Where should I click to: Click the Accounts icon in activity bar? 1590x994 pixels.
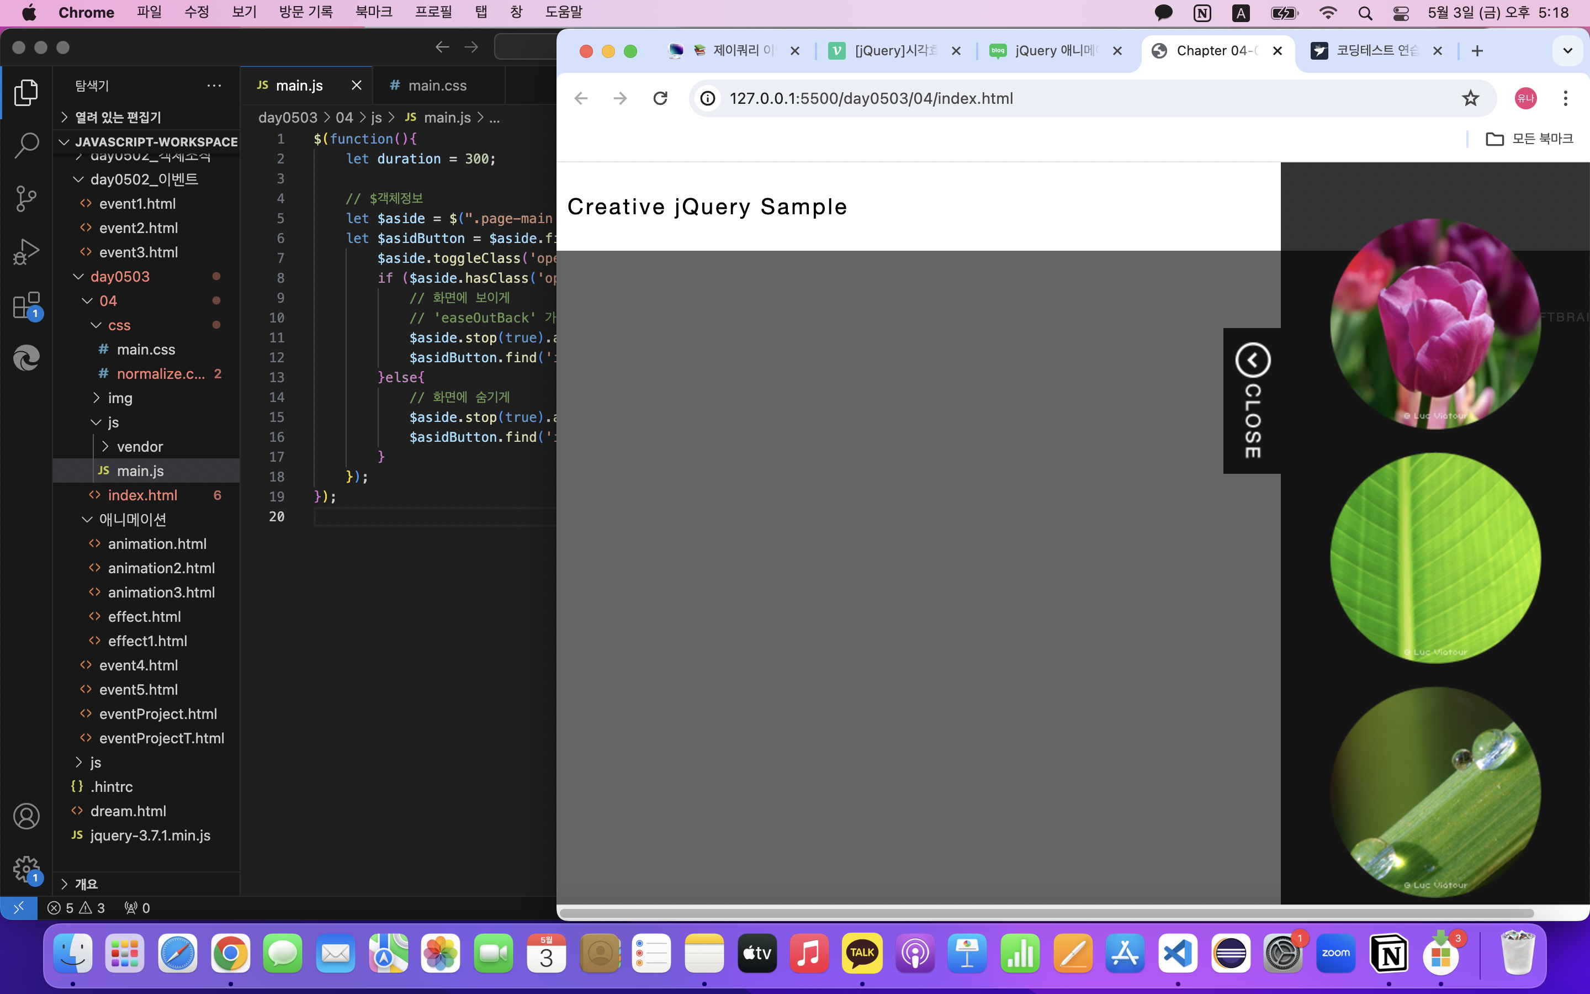[x=26, y=817]
